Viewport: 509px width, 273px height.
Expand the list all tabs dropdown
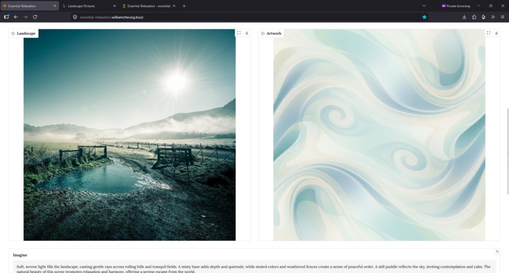(x=424, y=6)
